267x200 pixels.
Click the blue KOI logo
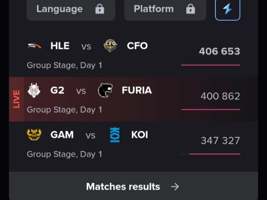coord(115,135)
